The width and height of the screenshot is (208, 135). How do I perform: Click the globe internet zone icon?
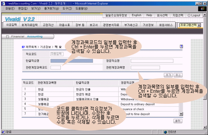click(165, 132)
